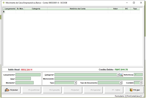
Task: Click the F6-Cancelar button
Action: pos(93,90)
